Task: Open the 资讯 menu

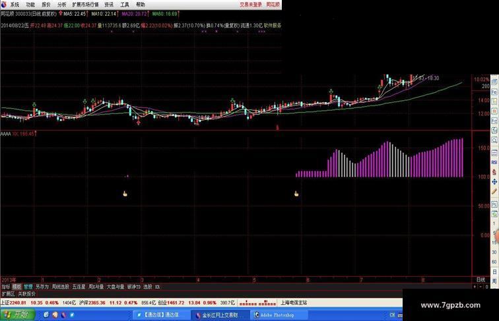Action: click(109, 5)
